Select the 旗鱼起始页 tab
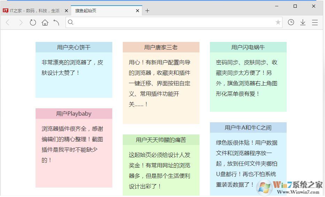The height and width of the screenshot is (197, 325). [101, 11]
